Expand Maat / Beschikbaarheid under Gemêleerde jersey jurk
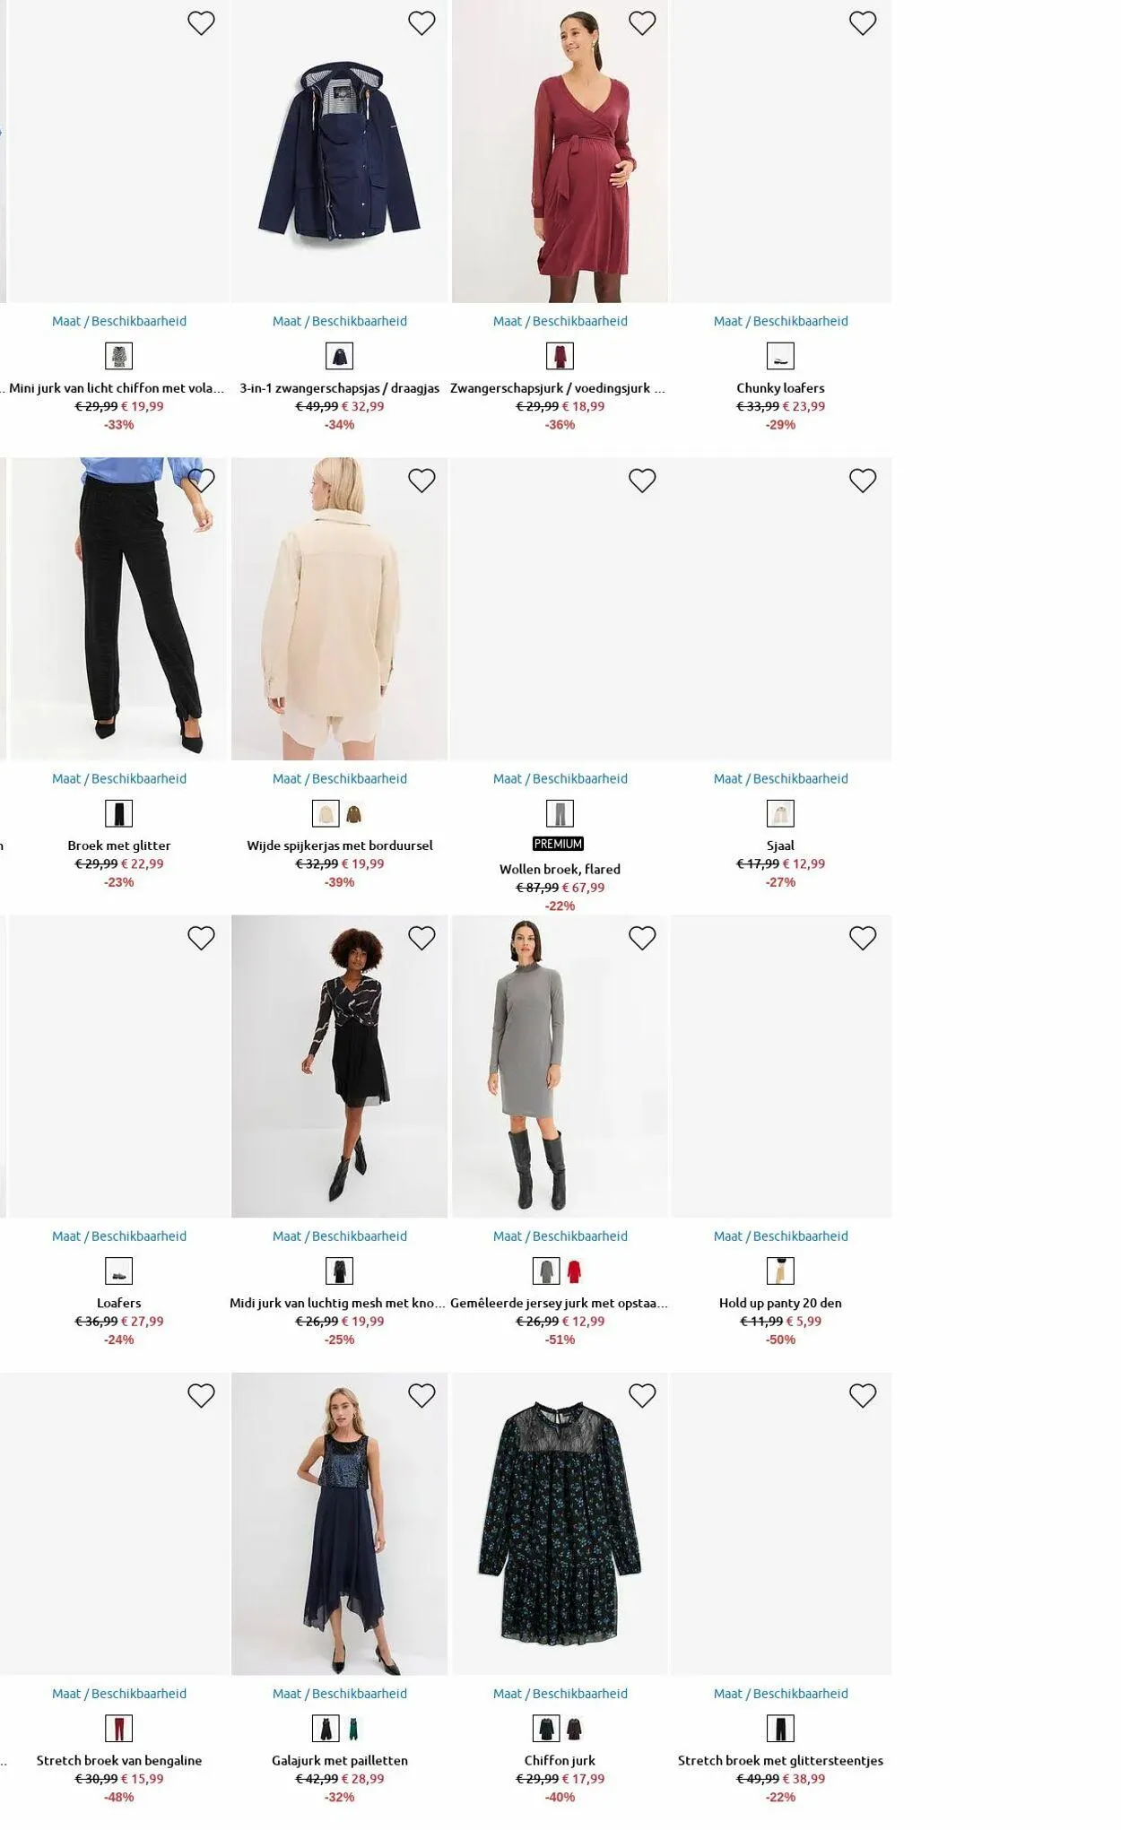The width and height of the screenshot is (1121, 1830). 560,1236
